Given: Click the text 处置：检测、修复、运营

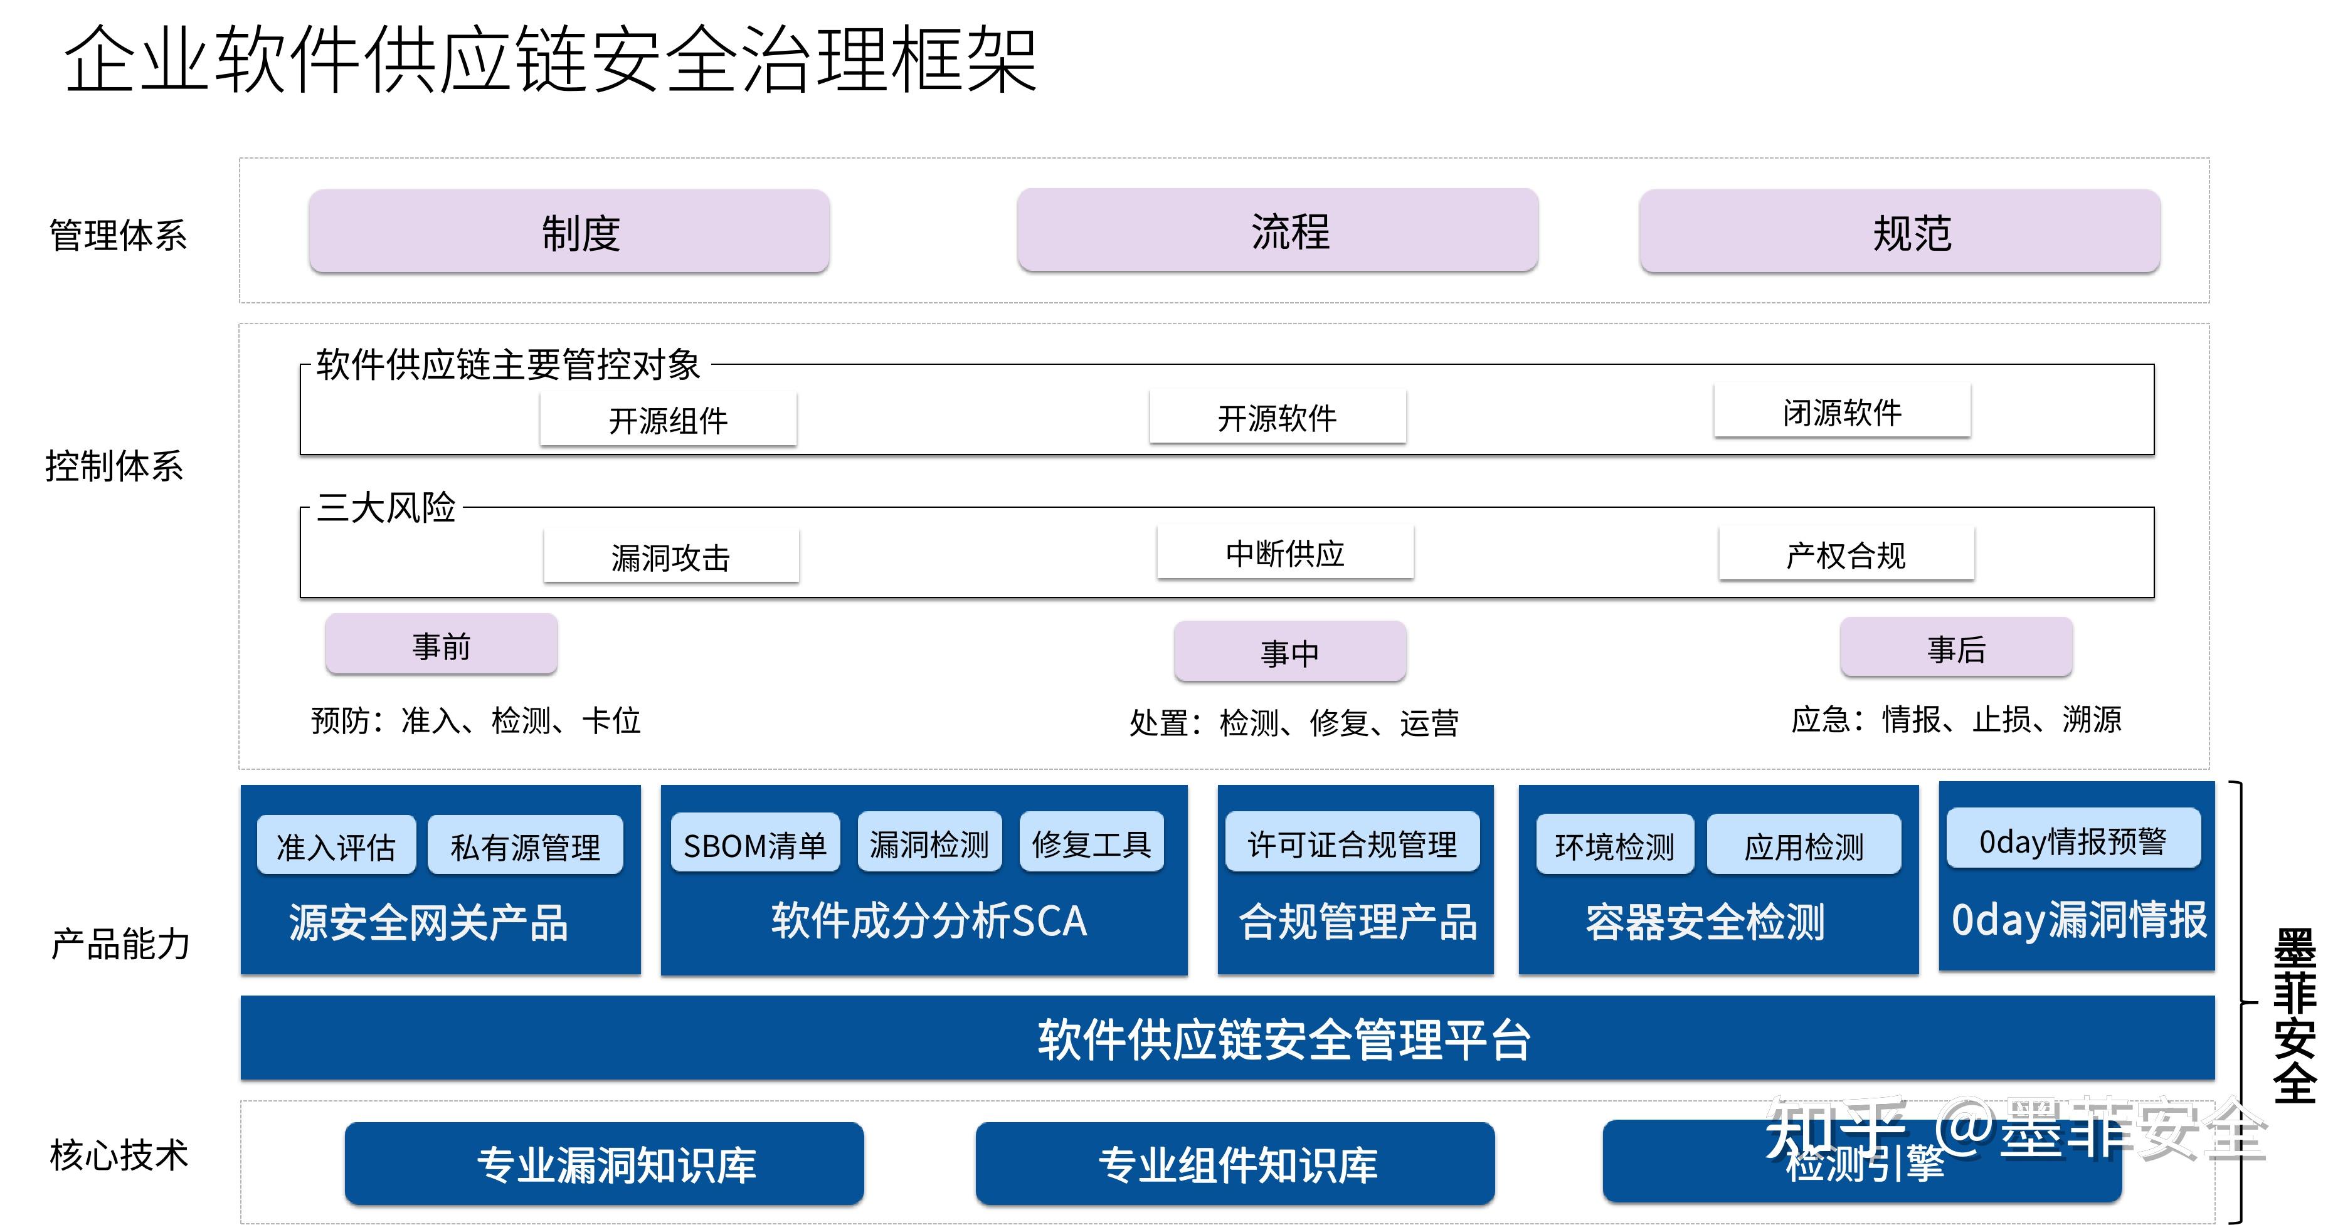Looking at the screenshot, I should [1294, 723].
